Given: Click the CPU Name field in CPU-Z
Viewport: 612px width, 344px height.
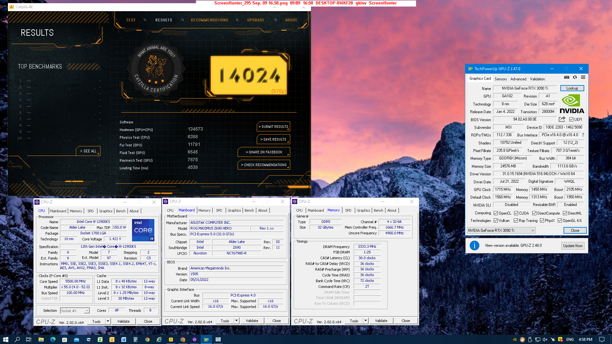Looking at the screenshot, I should click(93, 222).
